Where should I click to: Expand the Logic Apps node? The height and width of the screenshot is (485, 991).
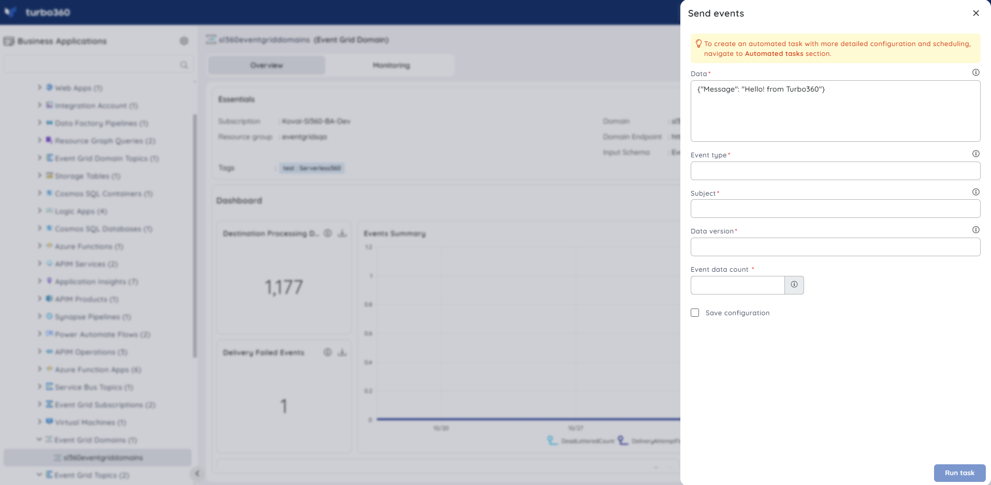(39, 211)
